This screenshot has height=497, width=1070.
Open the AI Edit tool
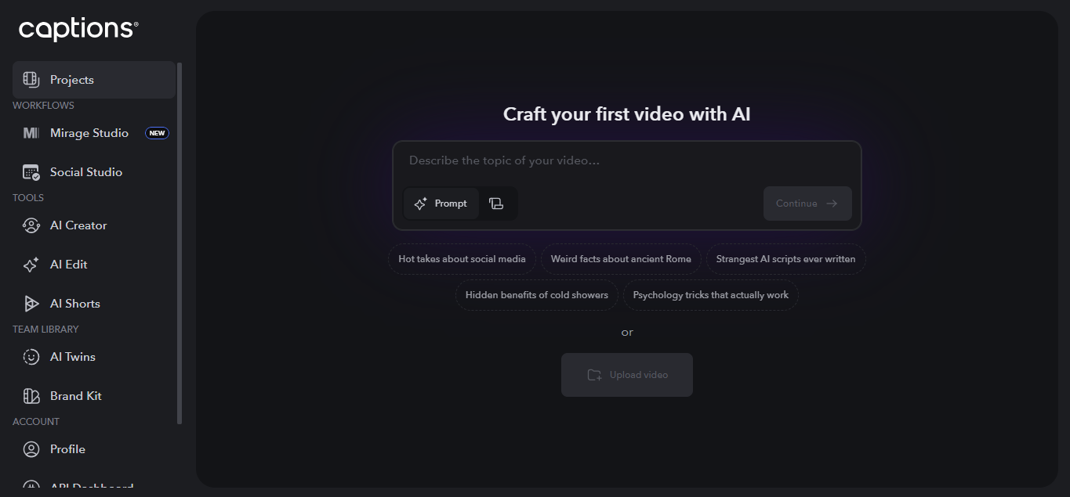[x=69, y=264]
